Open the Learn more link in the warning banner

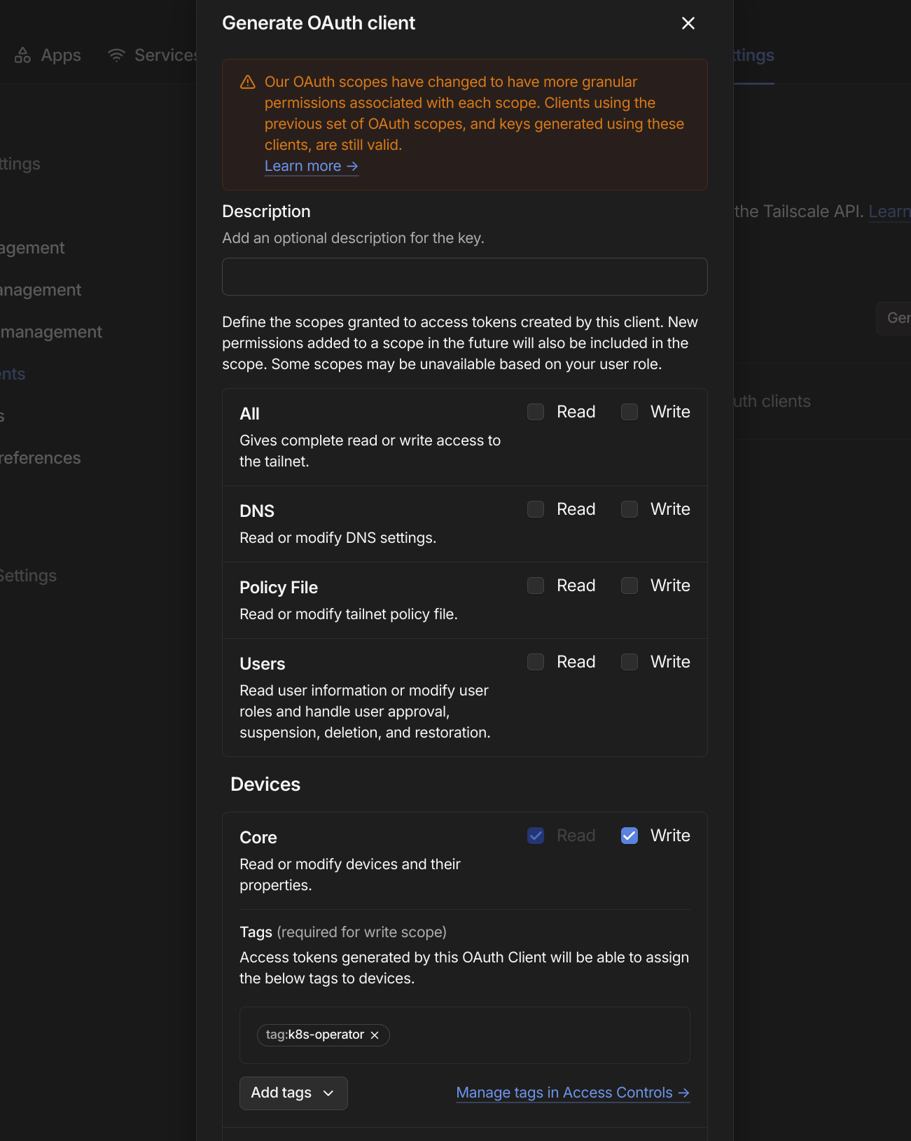pos(312,166)
